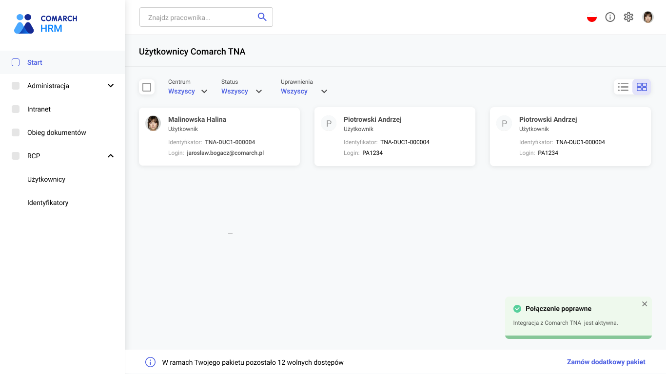Open user profile avatar in header
666x374 pixels.
pos(648,17)
